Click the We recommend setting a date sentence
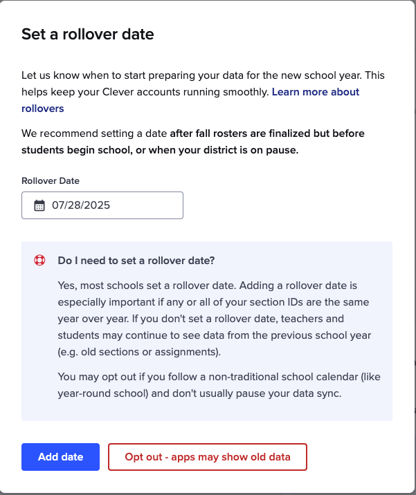The image size is (416, 495). [94, 133]
